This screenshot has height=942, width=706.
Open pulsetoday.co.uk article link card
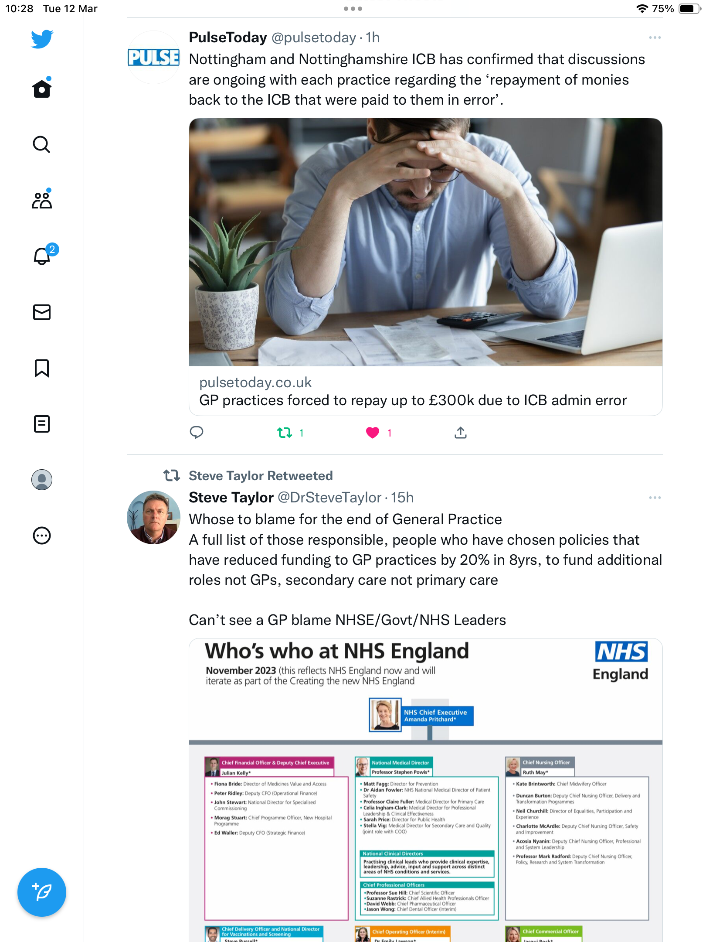point(425,267)
